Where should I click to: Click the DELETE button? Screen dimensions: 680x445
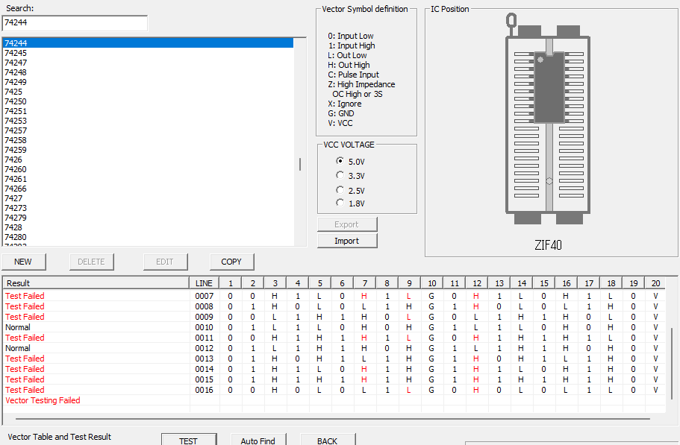tap(92, 262)
